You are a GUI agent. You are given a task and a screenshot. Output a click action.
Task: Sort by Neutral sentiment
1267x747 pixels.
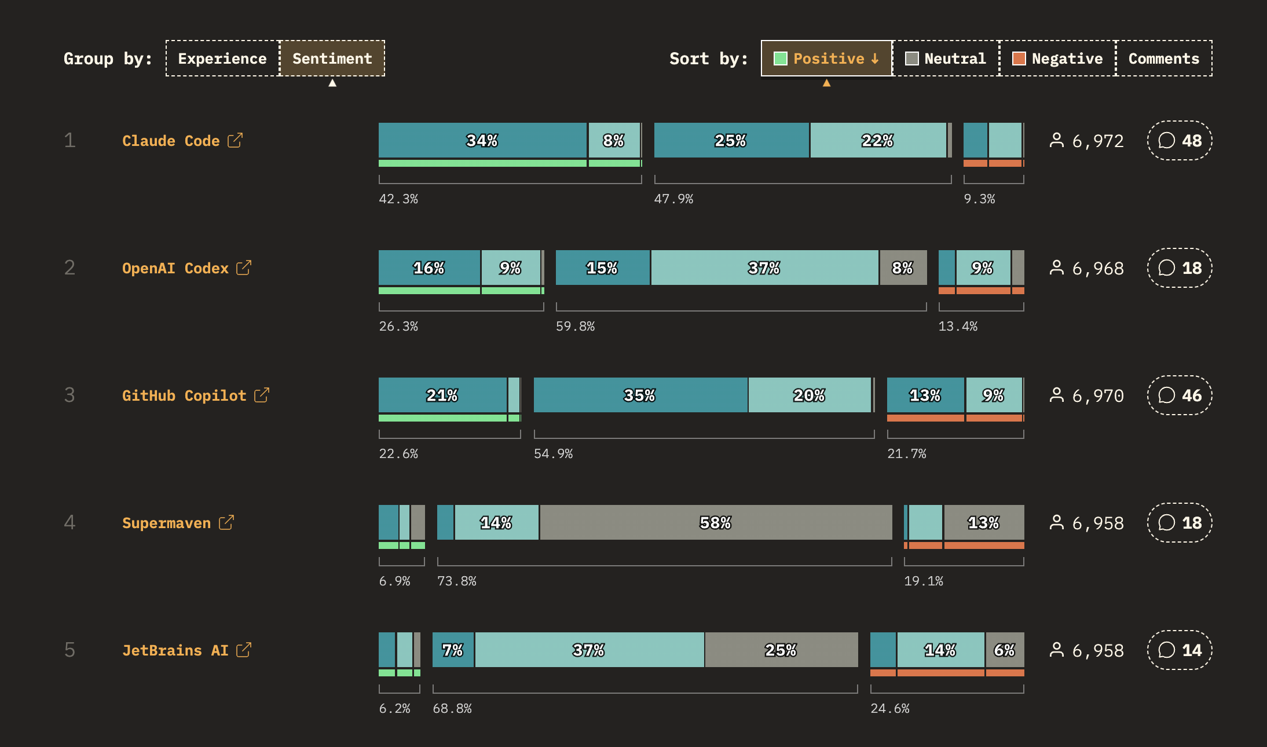(x=946, y=58)
